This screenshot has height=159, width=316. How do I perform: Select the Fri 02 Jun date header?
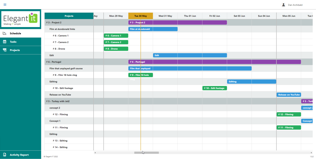(215, 16)
